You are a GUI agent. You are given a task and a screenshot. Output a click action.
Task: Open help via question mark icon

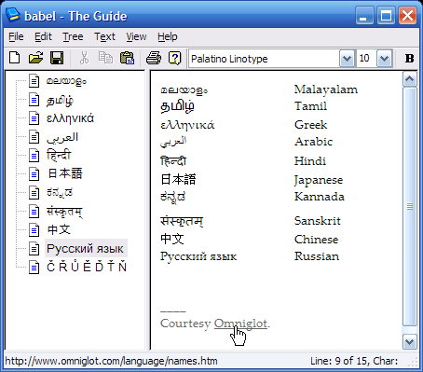click(x=175, y=58)
